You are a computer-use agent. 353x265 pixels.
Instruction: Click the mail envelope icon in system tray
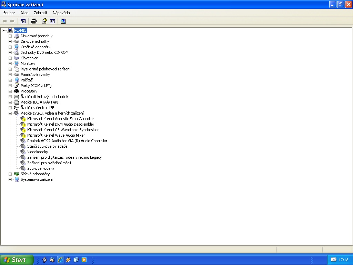pyautogui.click(x=333, y=259)
